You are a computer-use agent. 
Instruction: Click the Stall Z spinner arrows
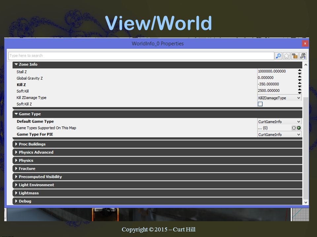pos(299,71)
